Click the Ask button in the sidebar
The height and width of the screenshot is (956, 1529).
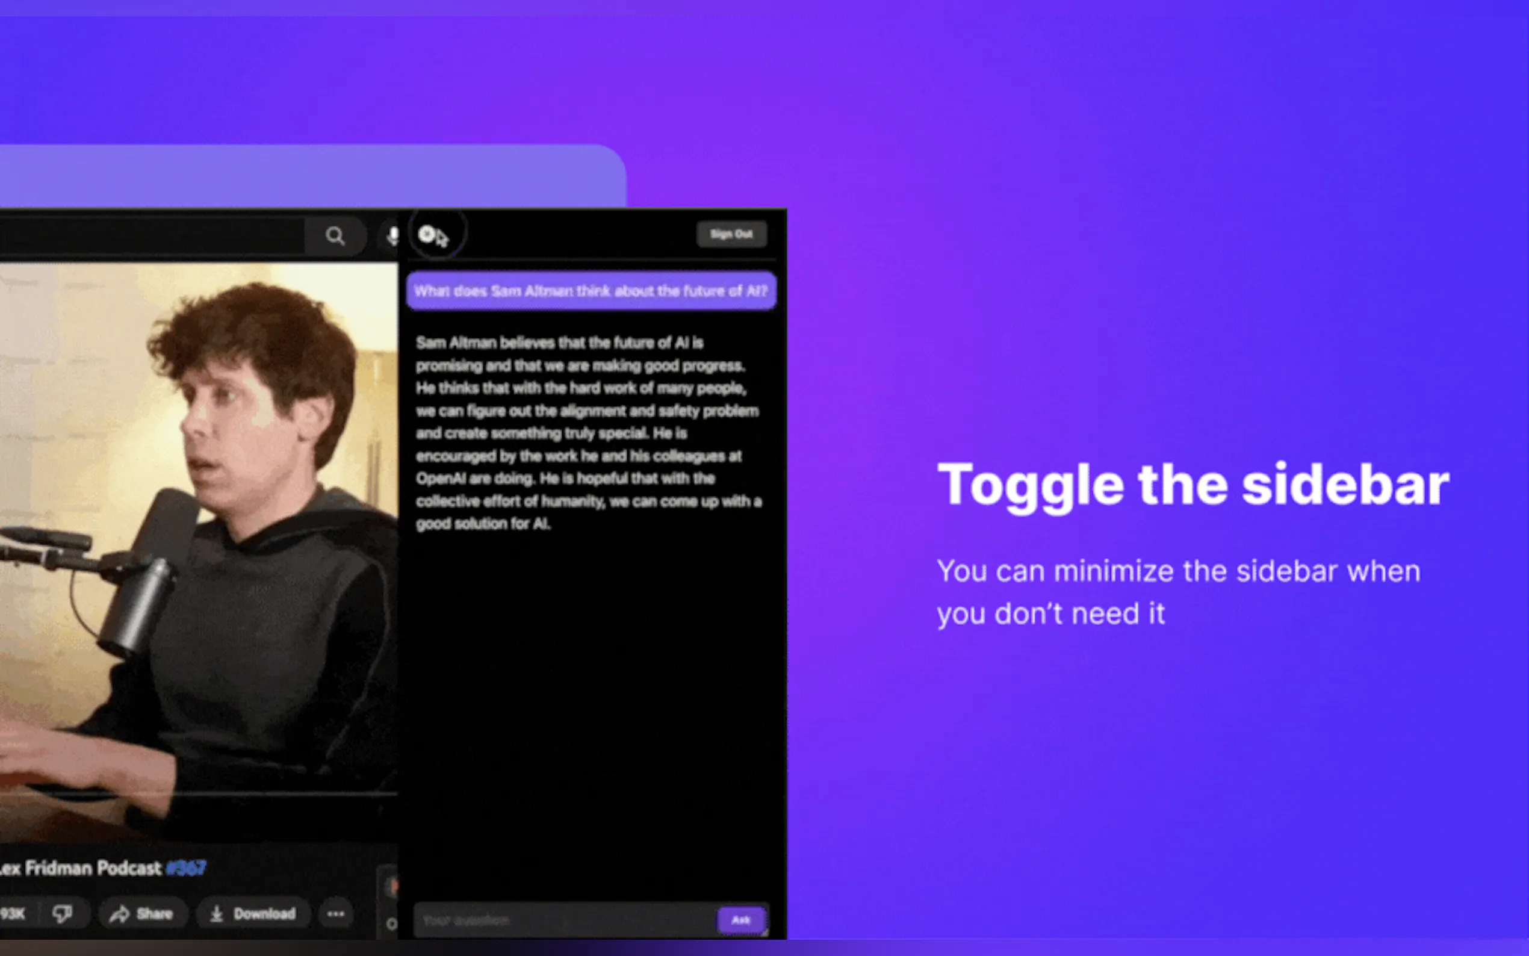click(x=741, y=919)
